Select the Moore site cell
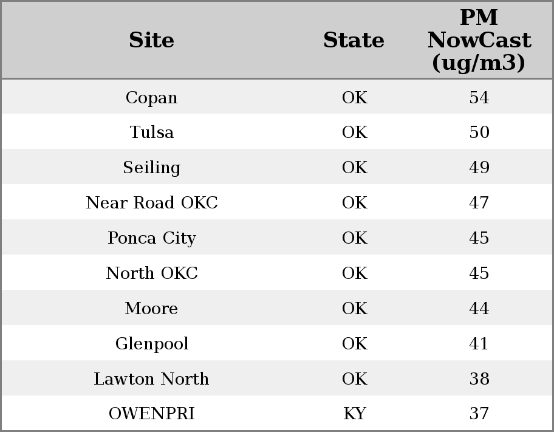 point(151,309)
